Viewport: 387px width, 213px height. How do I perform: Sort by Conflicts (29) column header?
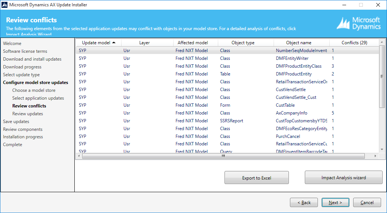coord(354,43)
